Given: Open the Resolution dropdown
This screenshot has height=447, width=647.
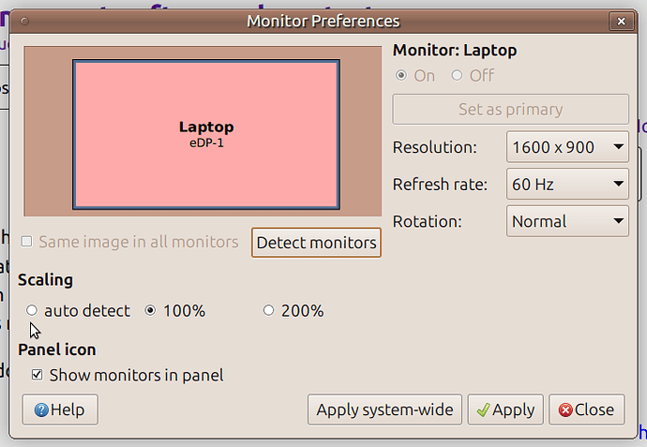Looking at the screenshot, I should tap(567, 147).
